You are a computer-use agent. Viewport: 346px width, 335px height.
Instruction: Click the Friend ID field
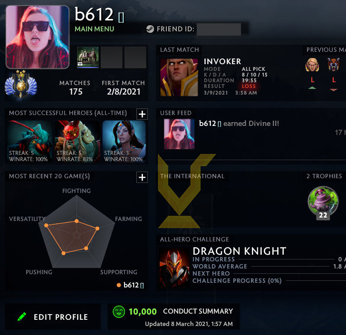219,29
